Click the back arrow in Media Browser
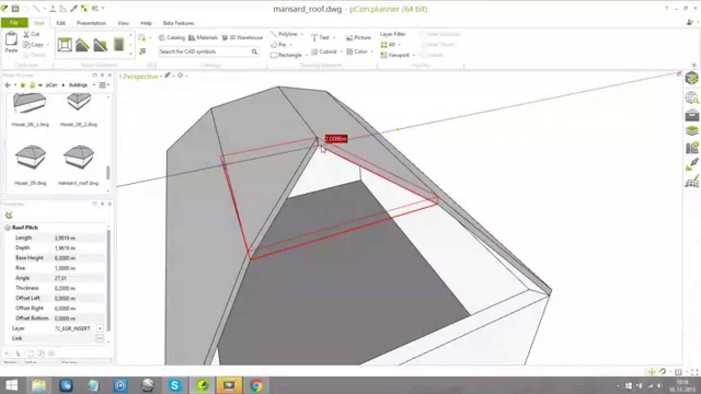Viewport: 701px width, 394px height. [x=8, y=85]
